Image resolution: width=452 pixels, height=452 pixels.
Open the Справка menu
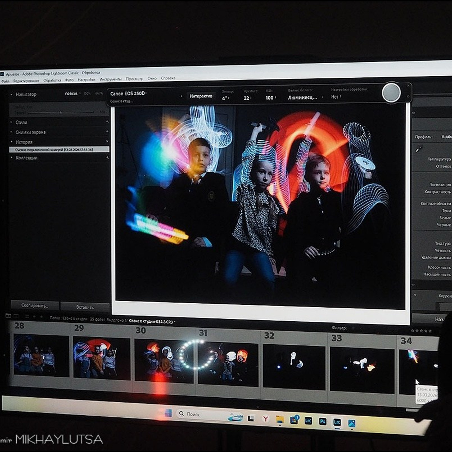[168, 78]
